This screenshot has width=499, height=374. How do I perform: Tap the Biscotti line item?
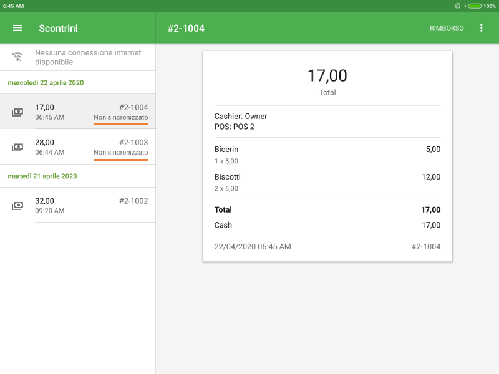pos(327,182)
